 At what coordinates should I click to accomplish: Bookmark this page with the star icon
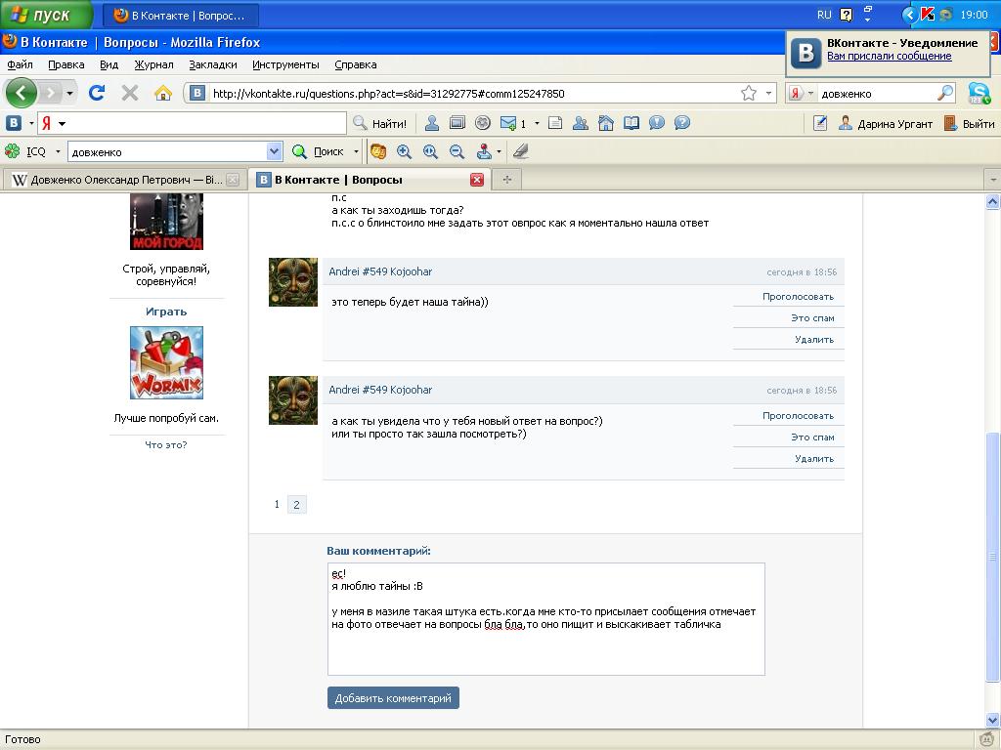point(748,93)
